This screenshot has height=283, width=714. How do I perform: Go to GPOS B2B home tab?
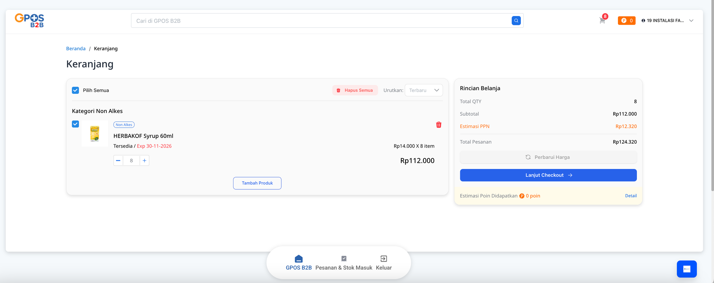point(298,262)
